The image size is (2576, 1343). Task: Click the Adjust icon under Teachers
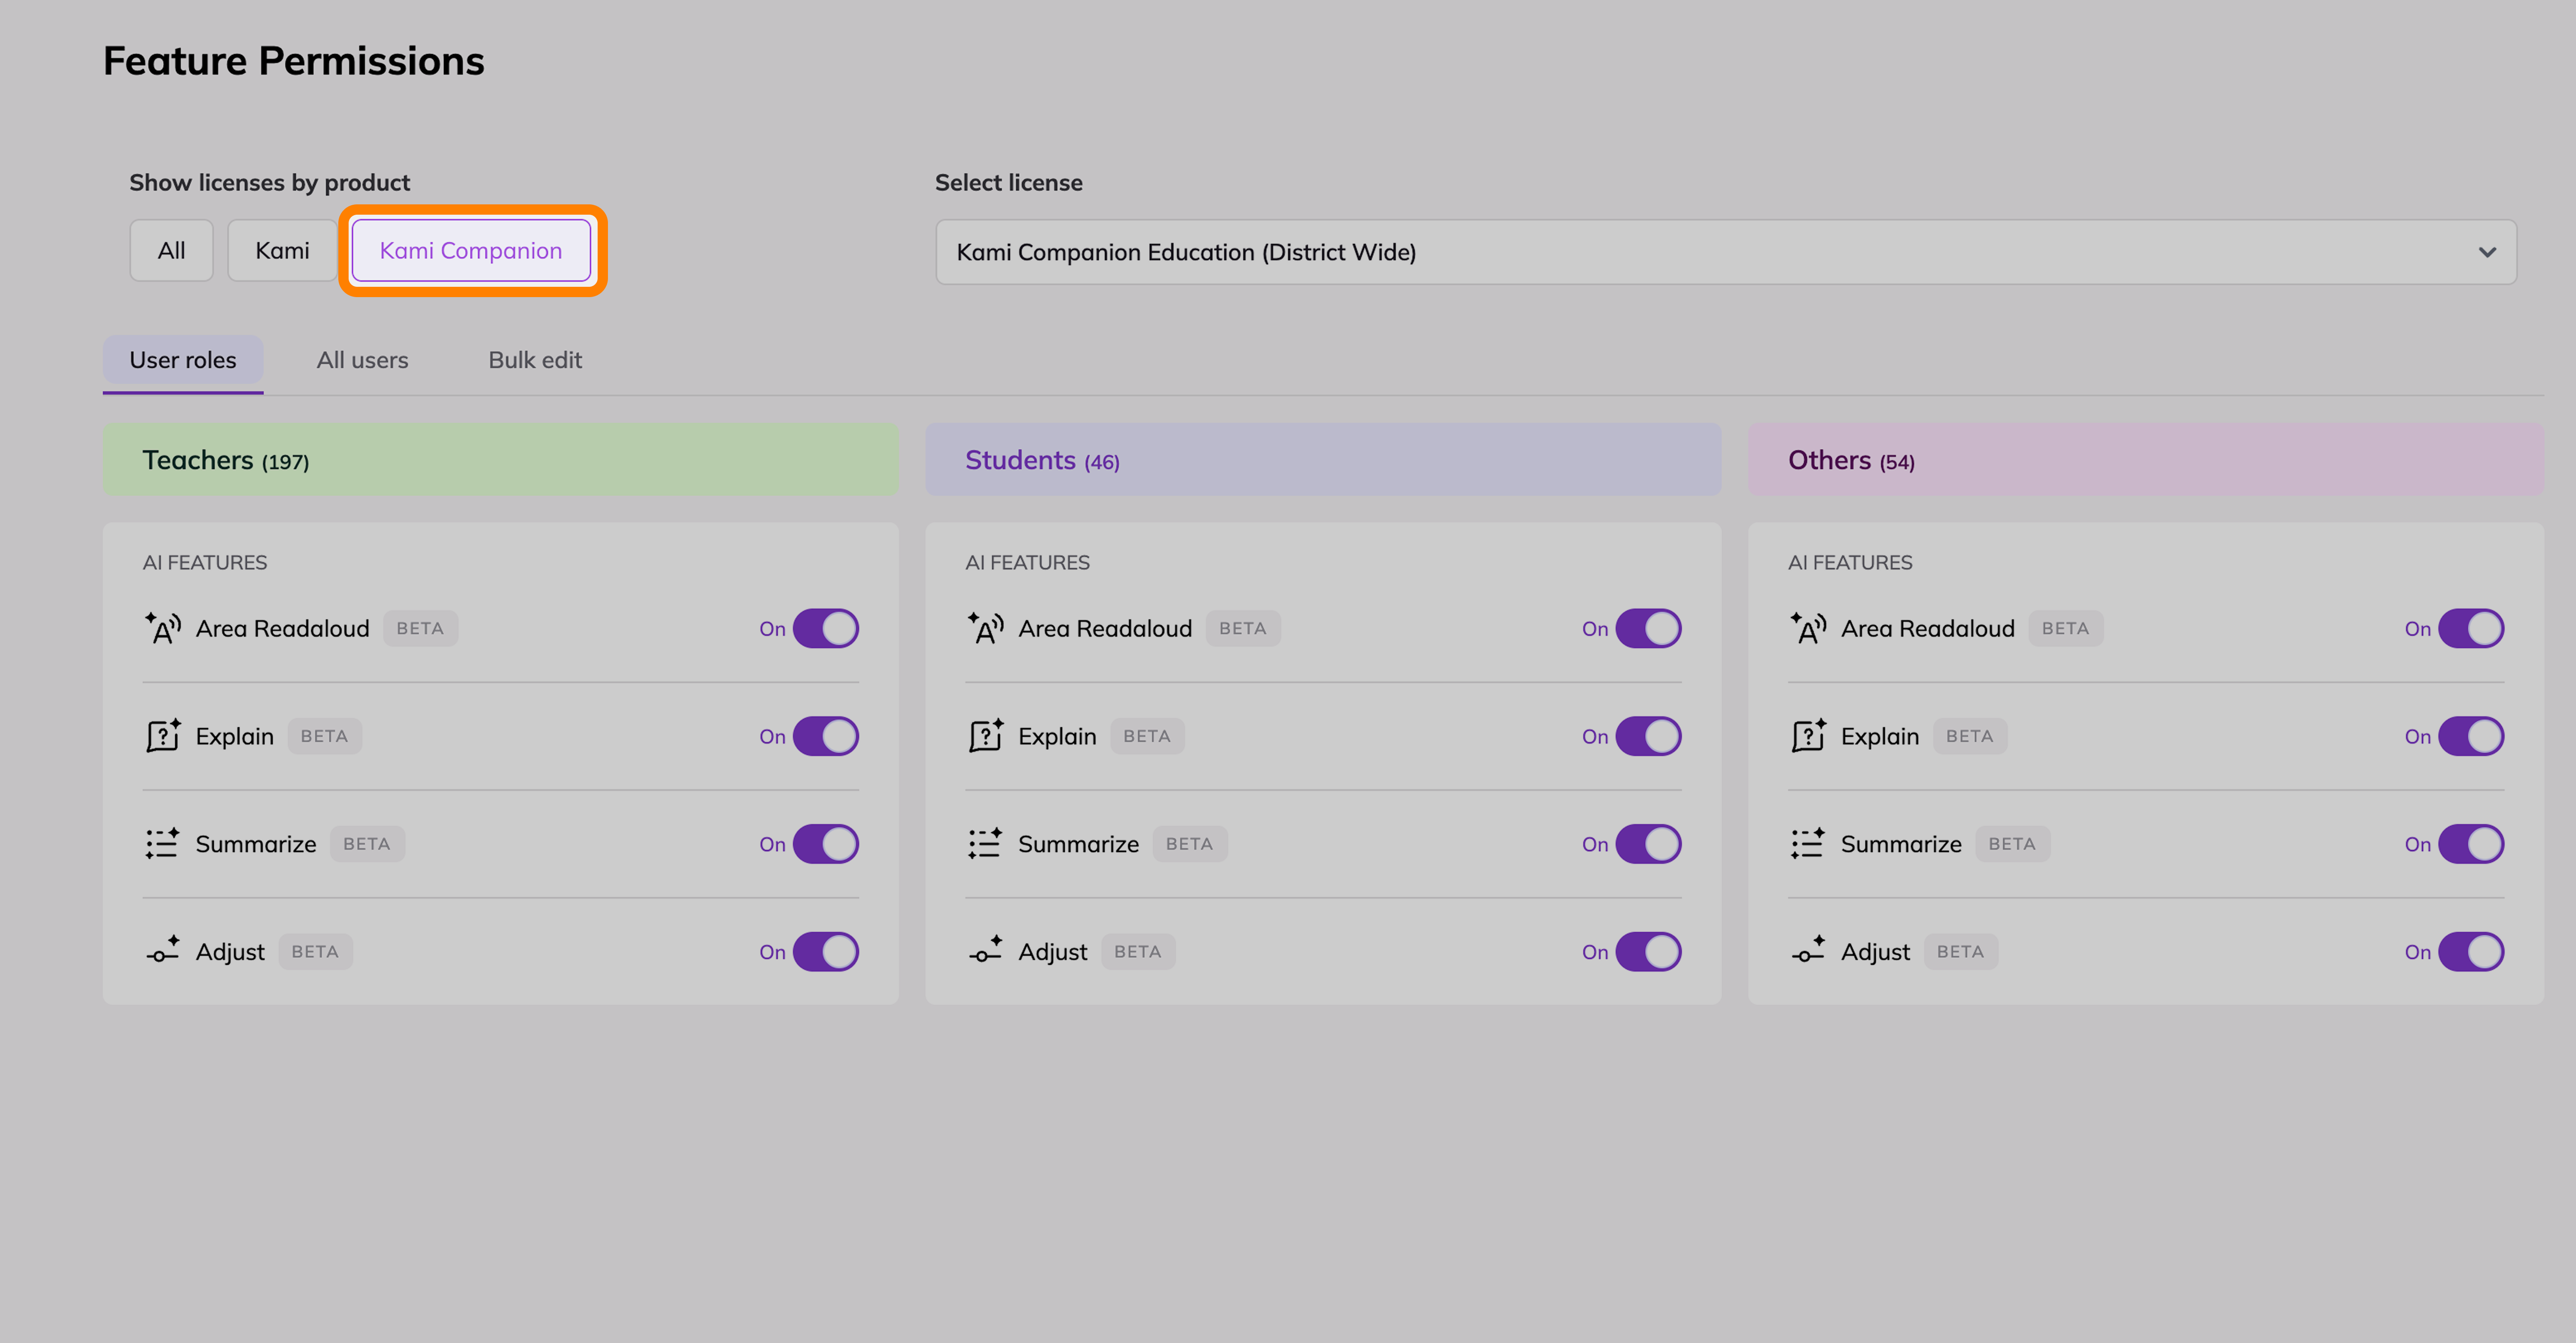pos(162,951)
